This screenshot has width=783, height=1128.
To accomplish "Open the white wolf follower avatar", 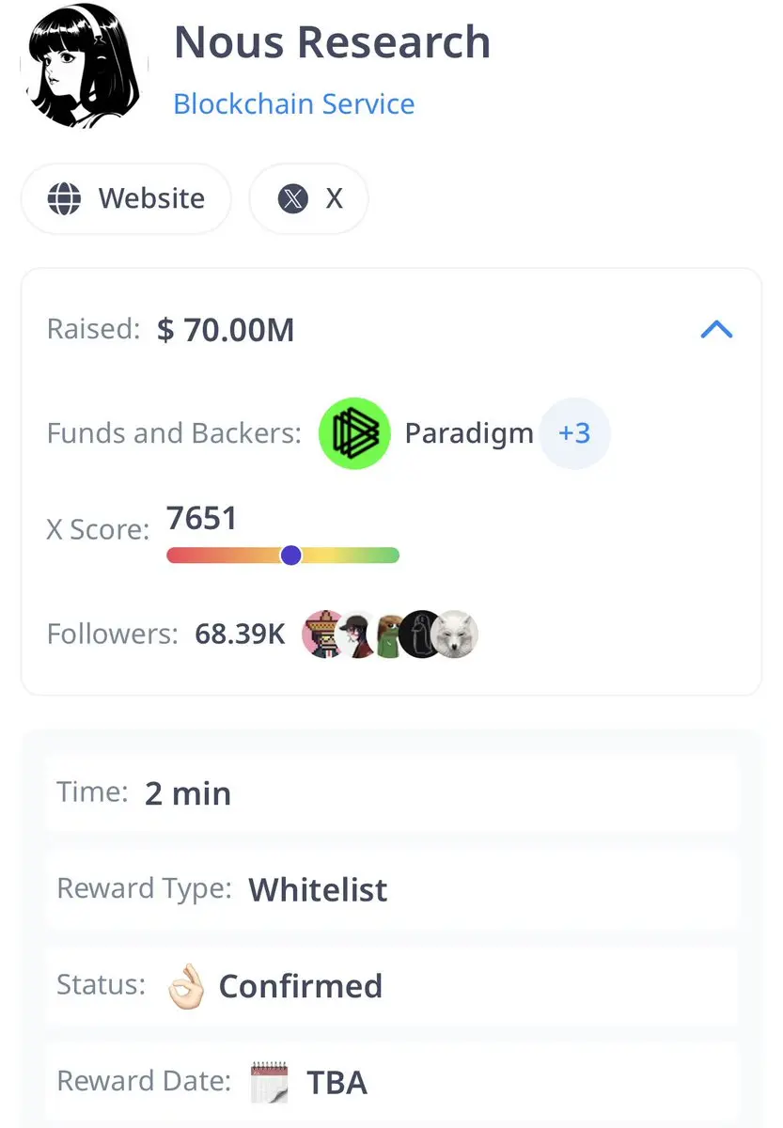I will (455, 634).
